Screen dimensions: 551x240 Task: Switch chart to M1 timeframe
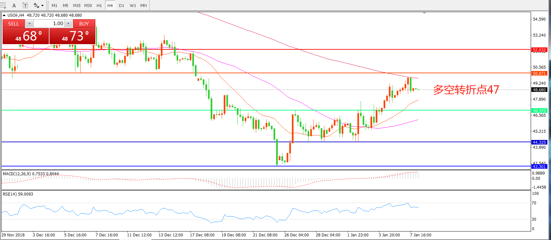54,6
